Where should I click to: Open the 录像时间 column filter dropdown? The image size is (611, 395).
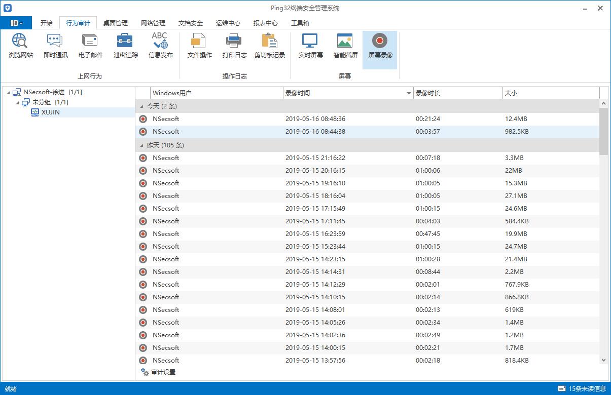pyautogui.click(x=409, y=93)
